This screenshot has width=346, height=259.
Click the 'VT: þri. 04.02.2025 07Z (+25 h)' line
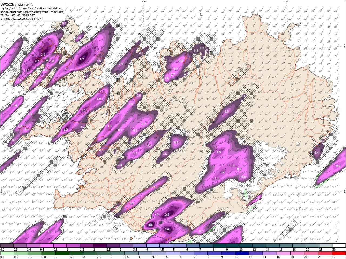[x=21, y=19]
